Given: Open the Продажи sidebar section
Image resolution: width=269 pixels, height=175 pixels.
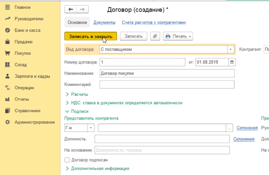Looking at the screenshot, I should [x=24, y=42].
